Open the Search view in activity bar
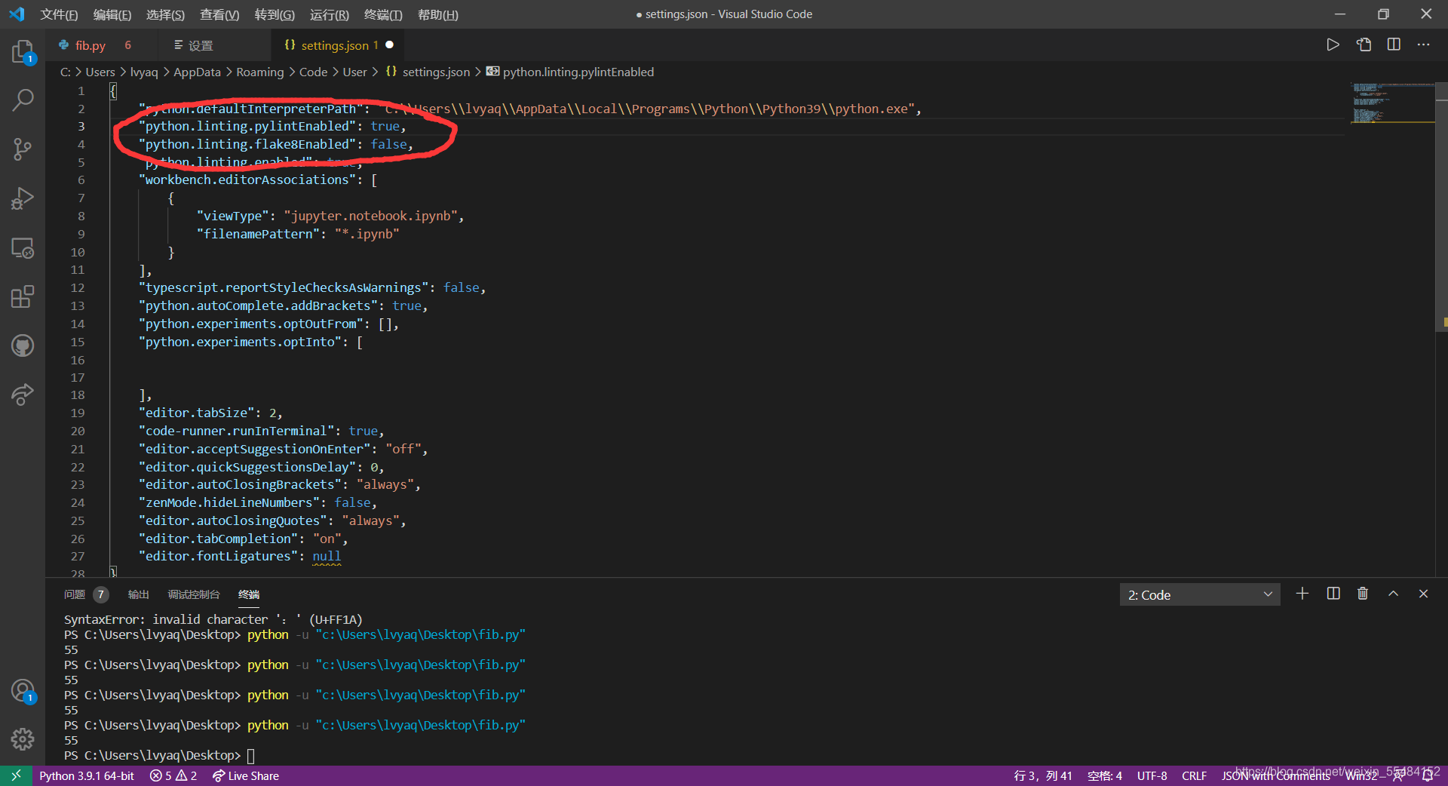Image resolution: width=1448 pixels, height=786 pixels. click(23, 100)
